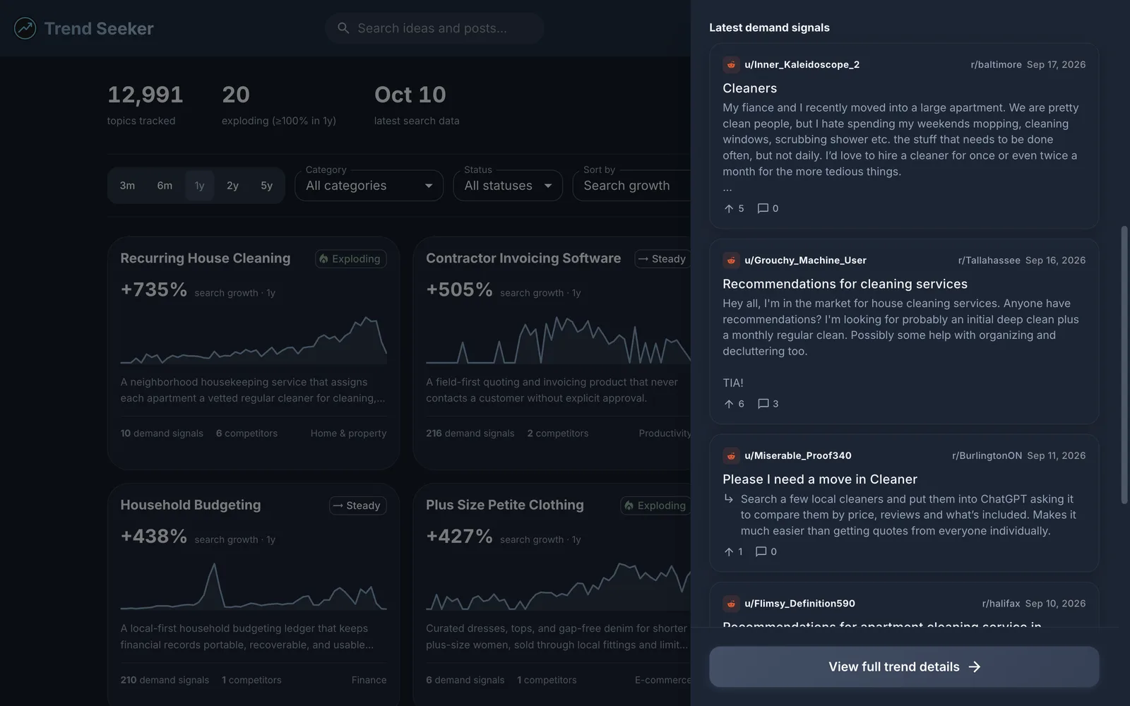Viewport: 1130px width, 706px height.
Task: Open the All categories dropdown
Action: [x=369, y=186]
